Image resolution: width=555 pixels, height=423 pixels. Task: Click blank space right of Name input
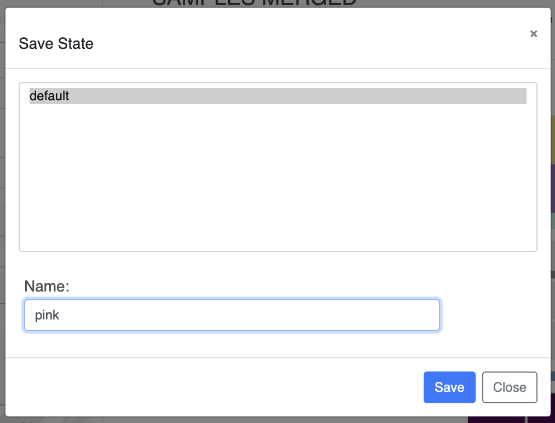[x=493, y=315]
